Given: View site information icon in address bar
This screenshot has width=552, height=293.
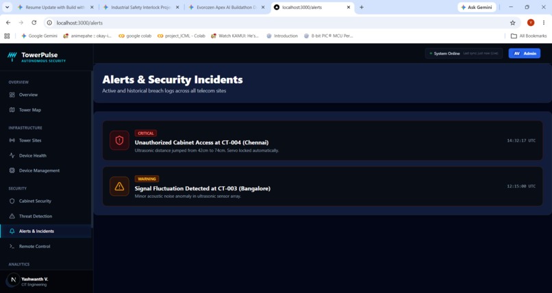Looking at the screenshot, I should (49, 23).
